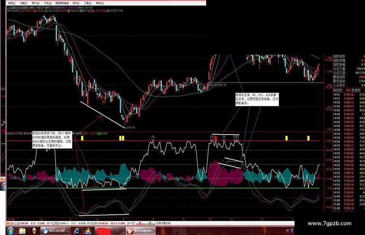Screen dimensions: 365x235
Task: Open the Internet Explorer taskbar icon
Action: point(76,231)
